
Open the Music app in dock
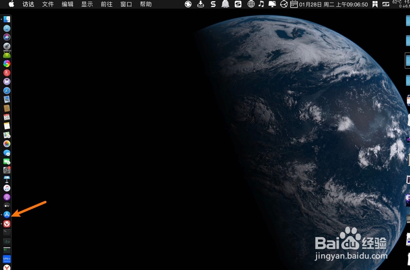[x=7, y=188]
